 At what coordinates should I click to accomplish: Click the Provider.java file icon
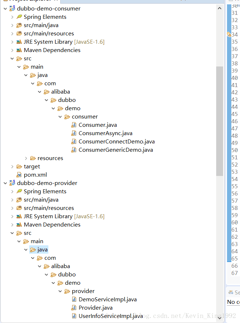(x=74, y=308)
